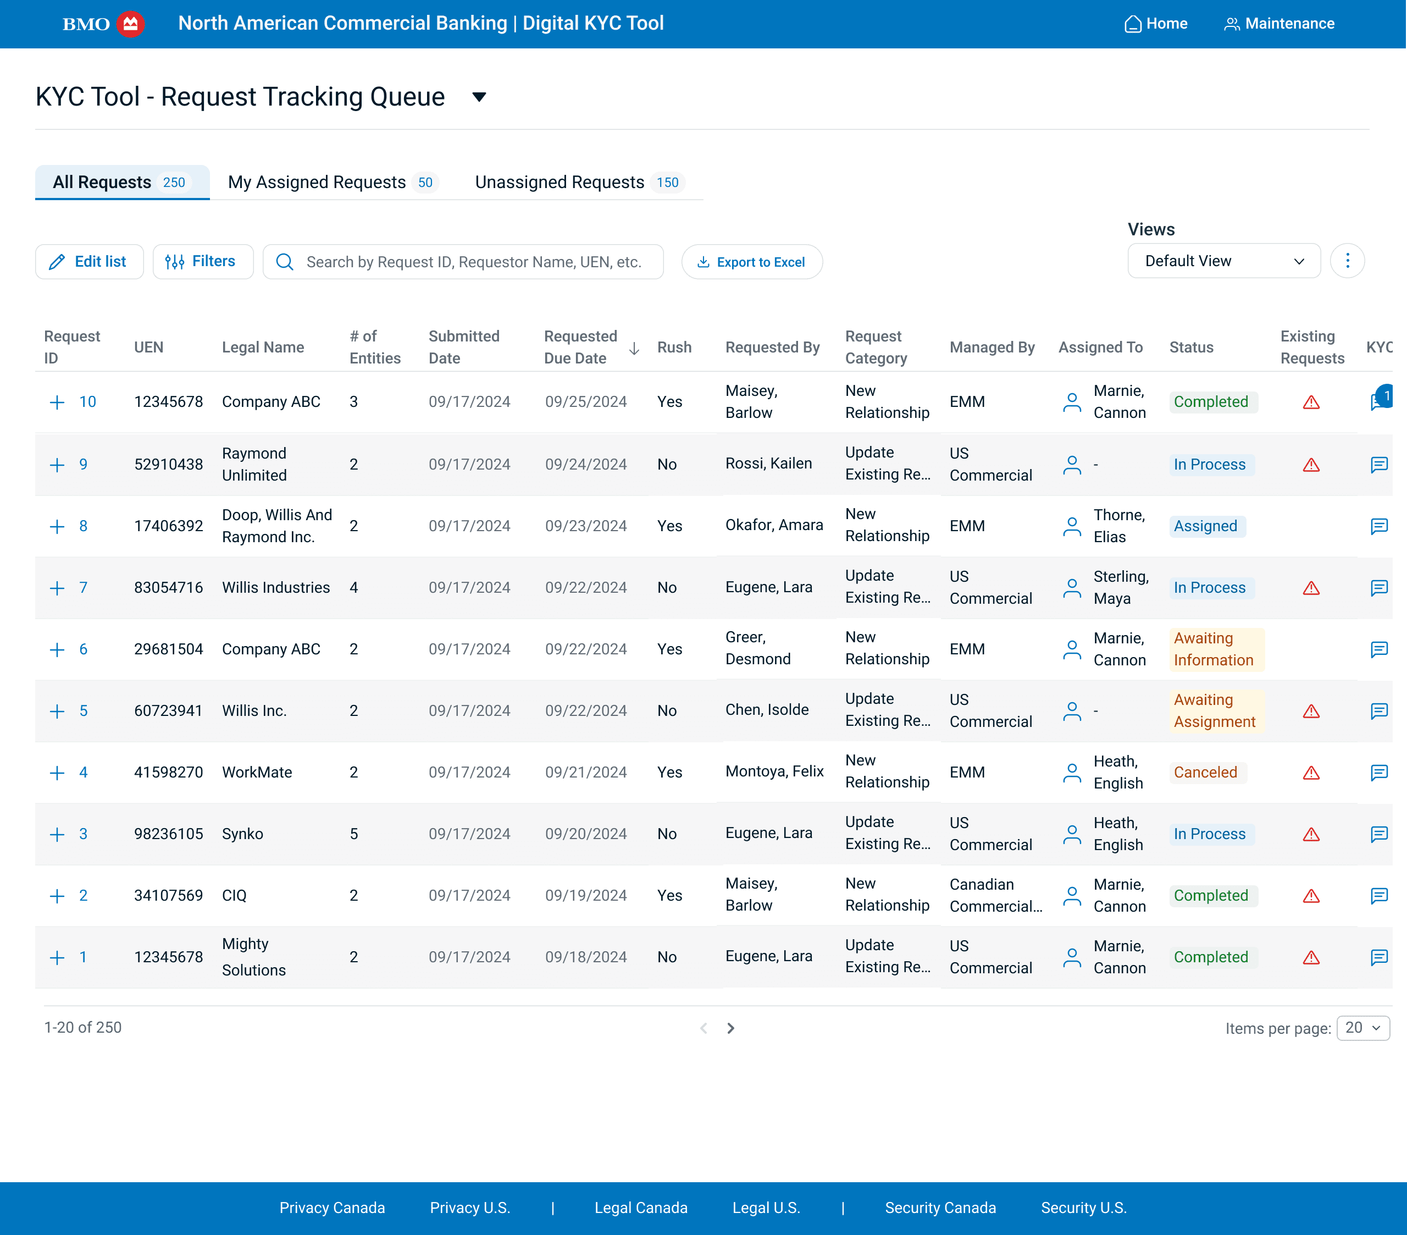Go to next page arrow

coord(730,1028)
